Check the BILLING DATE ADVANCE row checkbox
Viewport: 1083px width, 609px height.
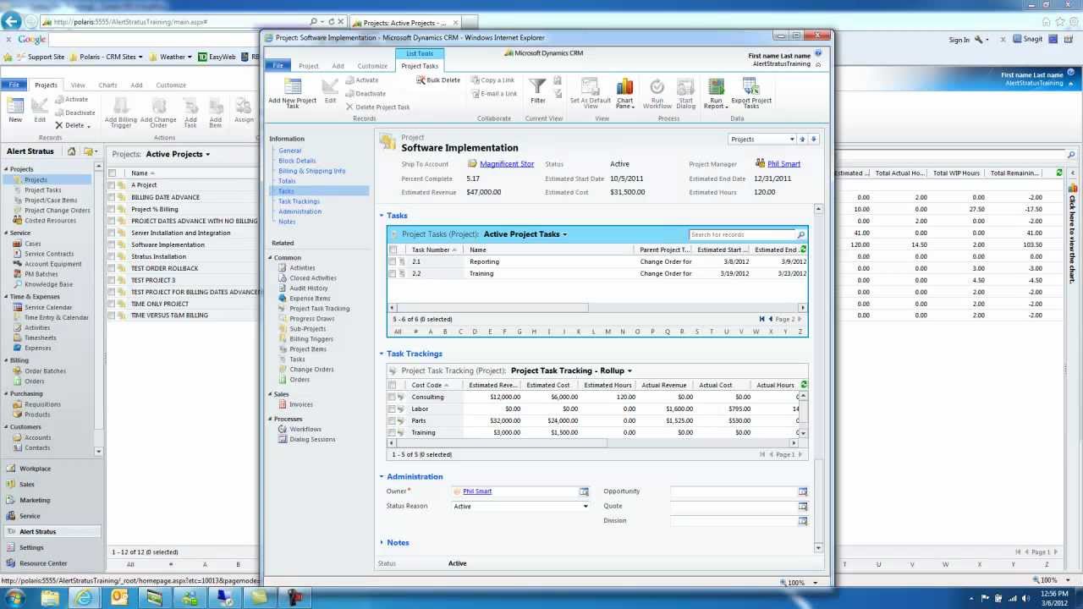click(x=112, y=197)
